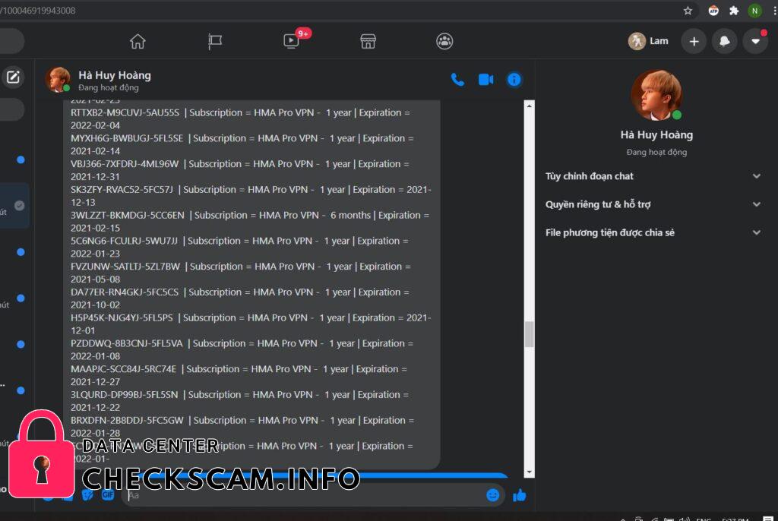
Task: Start a video call with Hà Huy Hoàng
Action: pos(485,80)
